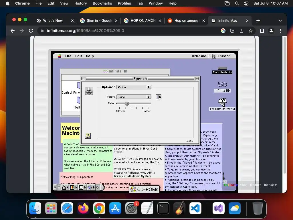Expand the Voice popup menu showing Boing
This screenshot has width=293, height=220.
pyautogui.click(x=134, y=97)
